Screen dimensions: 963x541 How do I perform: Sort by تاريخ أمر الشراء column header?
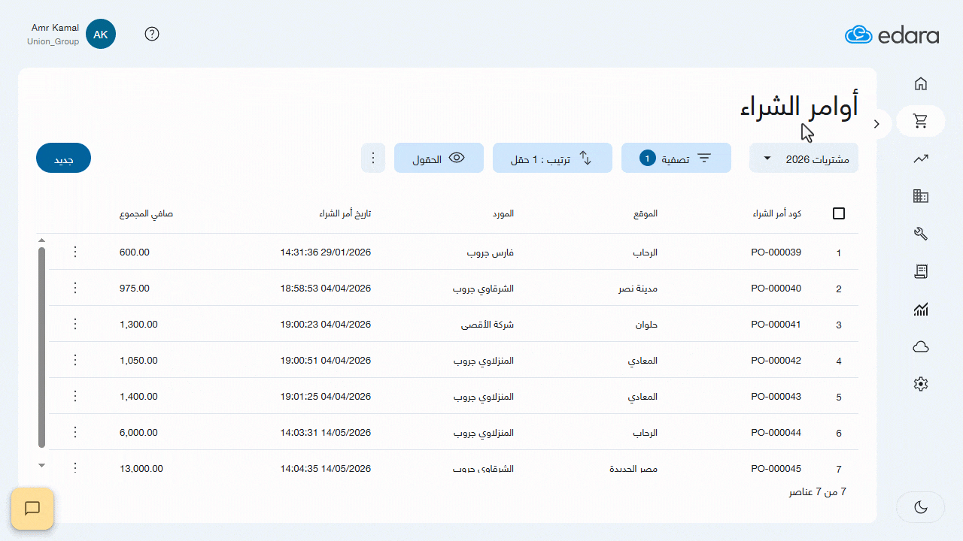(x=345, y=213)
